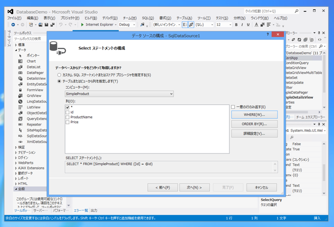
Task: Switch to the エラー一覧 tab
Action: coord(81,210)
